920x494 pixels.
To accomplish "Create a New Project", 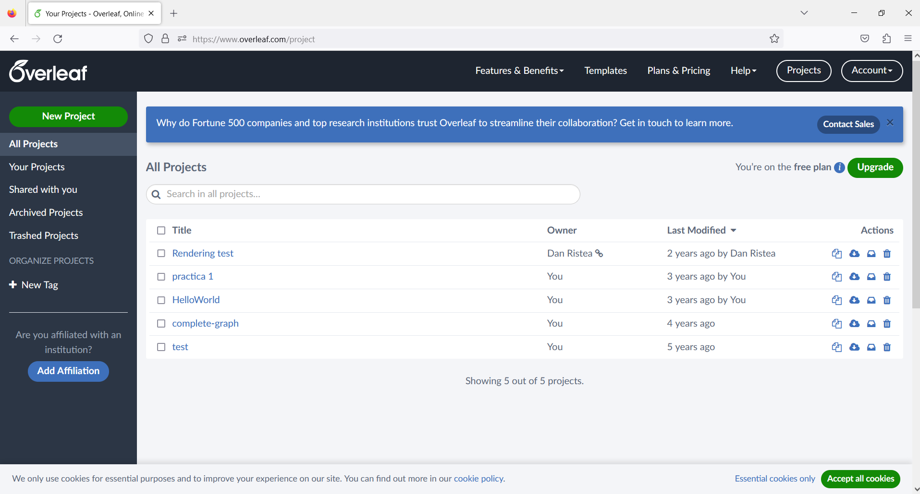I will pos(68,117).
